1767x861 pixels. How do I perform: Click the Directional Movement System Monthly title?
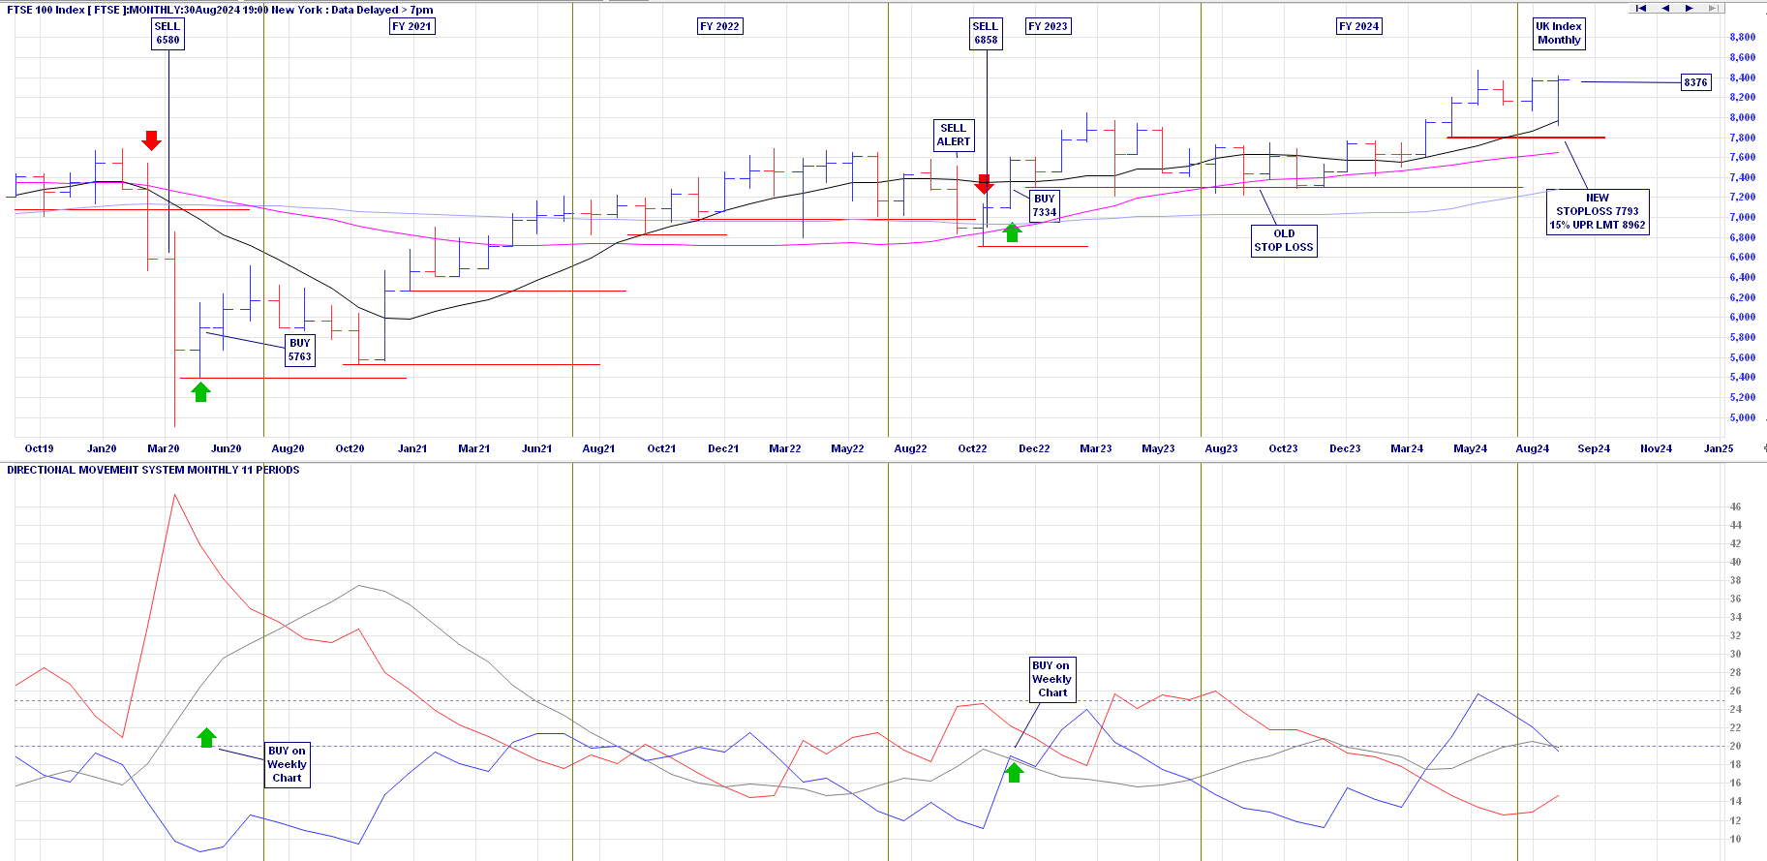153,470
